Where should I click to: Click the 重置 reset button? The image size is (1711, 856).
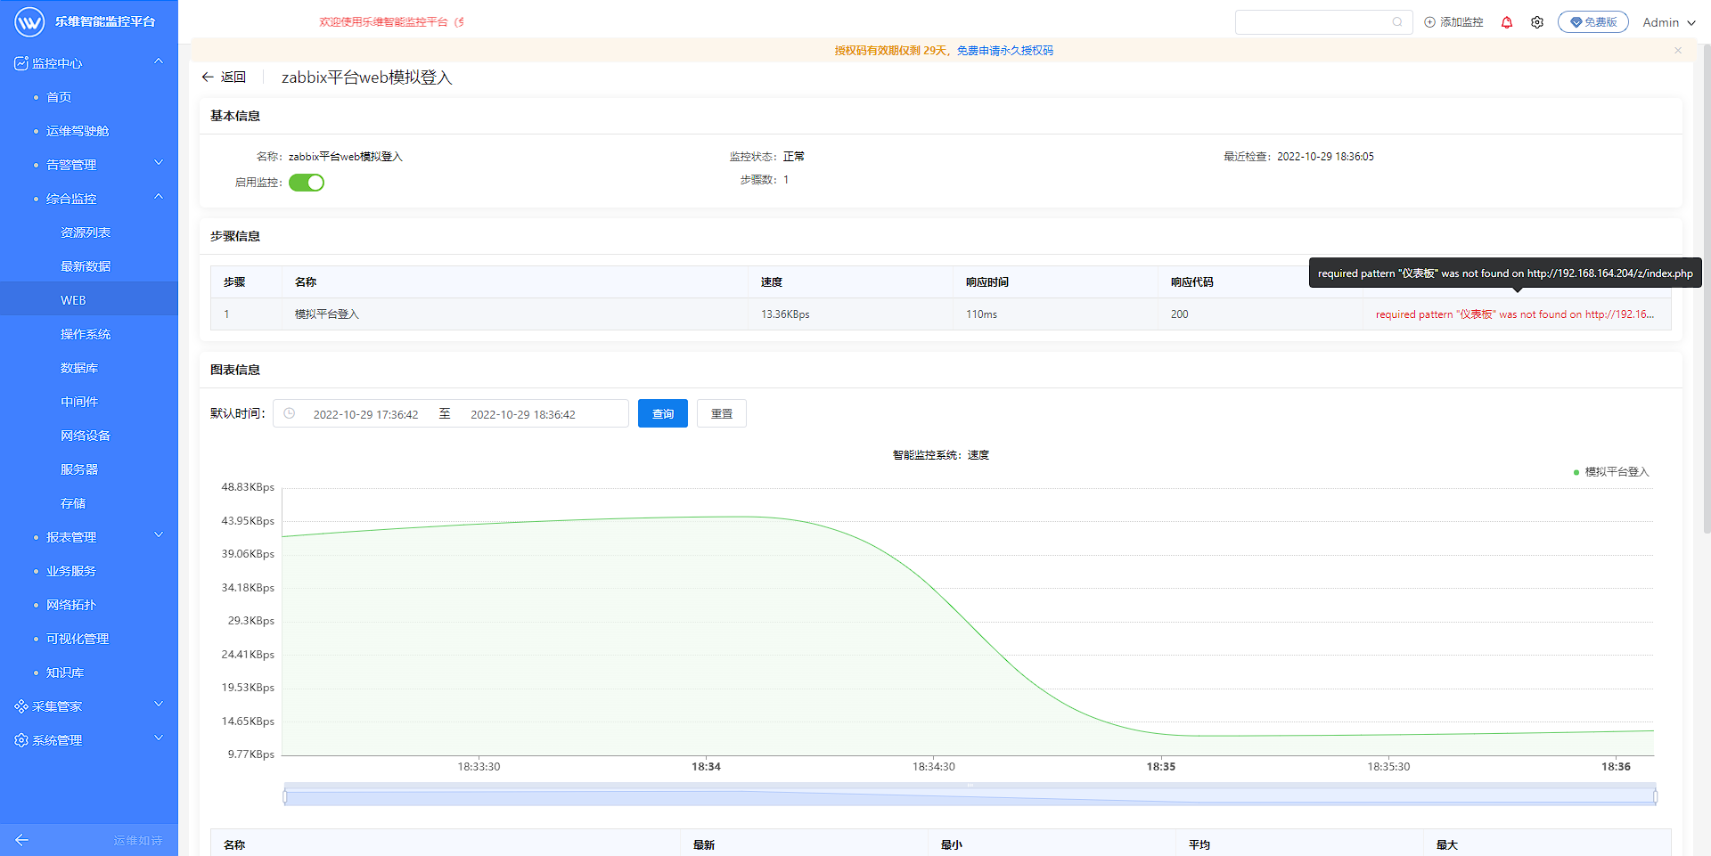click(722, 413)
